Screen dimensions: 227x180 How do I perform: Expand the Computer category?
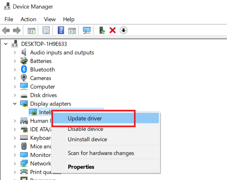click(x=15, y=87)
